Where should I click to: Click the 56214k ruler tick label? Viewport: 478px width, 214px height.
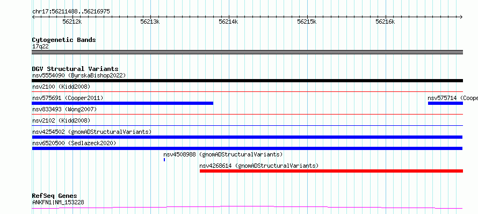pyautogui.click(x=228, y=22)
